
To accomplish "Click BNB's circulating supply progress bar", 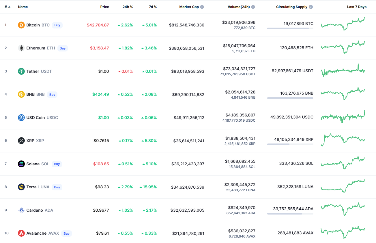I will 290,98.
